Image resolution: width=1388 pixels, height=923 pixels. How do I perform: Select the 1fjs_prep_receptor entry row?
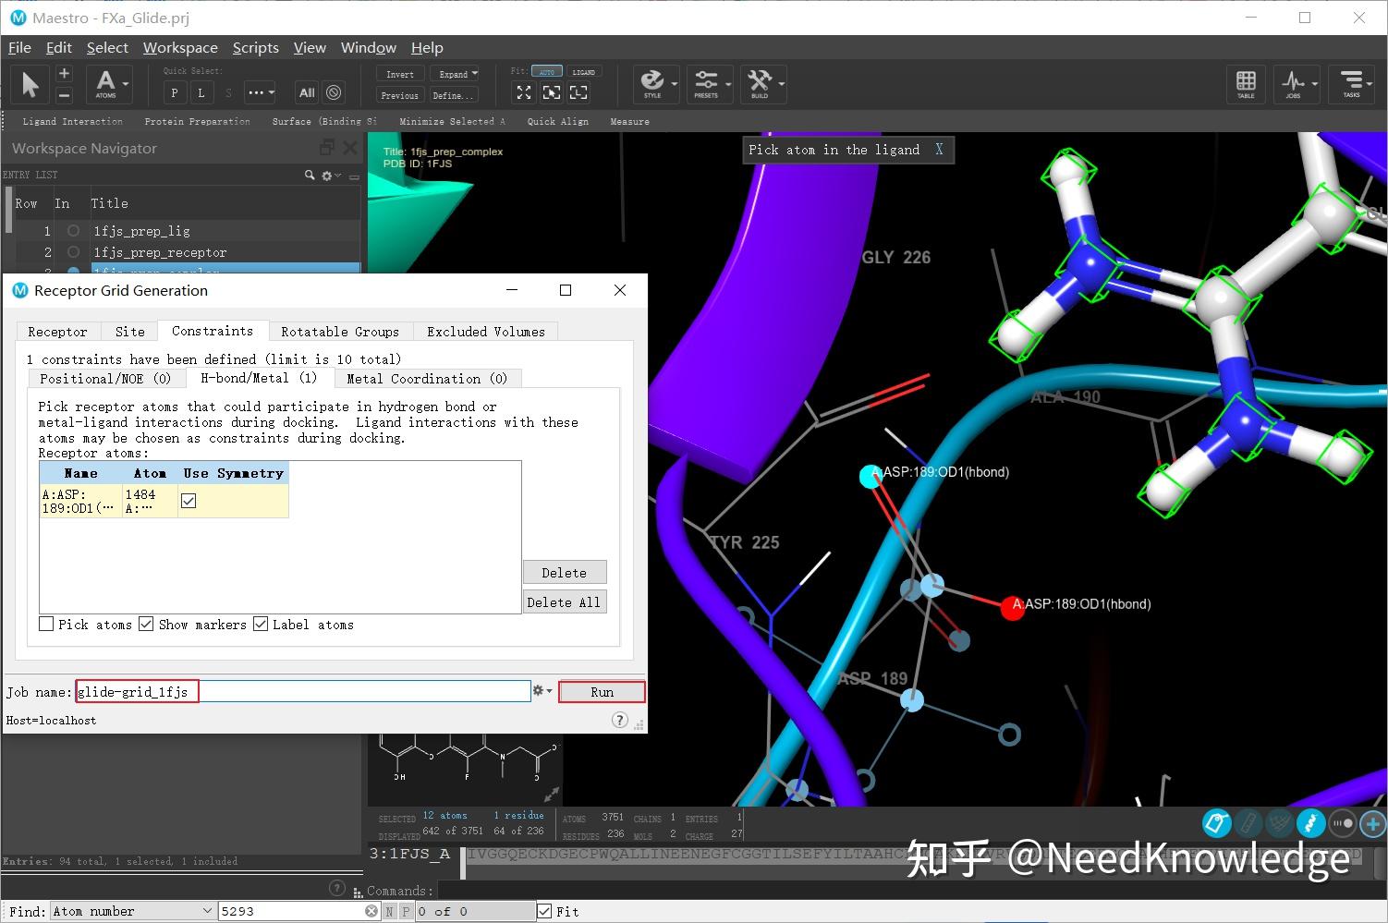161,251
